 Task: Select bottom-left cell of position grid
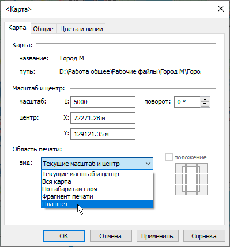pos(180,190)
